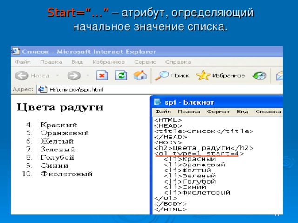Click the Forward arrow icon in Internet Explorer
The width and height of the screenshot is (298, 223).
click(x=74, y=76)
